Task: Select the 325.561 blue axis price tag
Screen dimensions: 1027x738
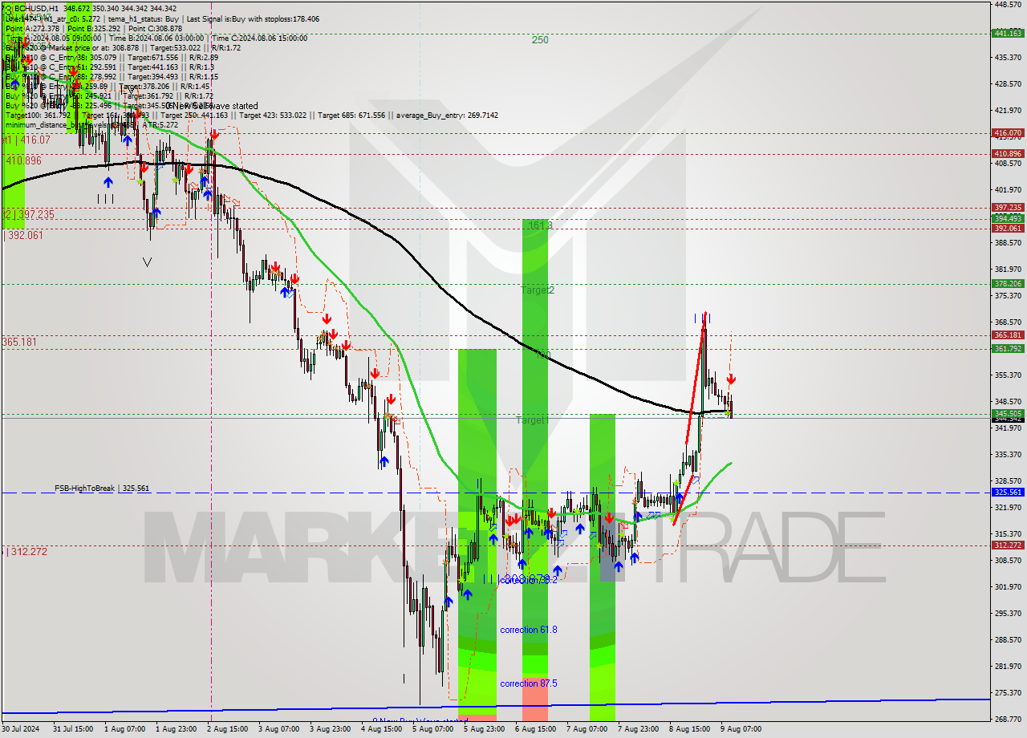Action: (1008, 492)
